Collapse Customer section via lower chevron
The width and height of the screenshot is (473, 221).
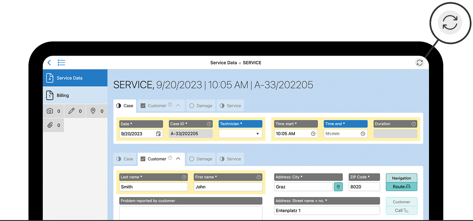[178, 158]
